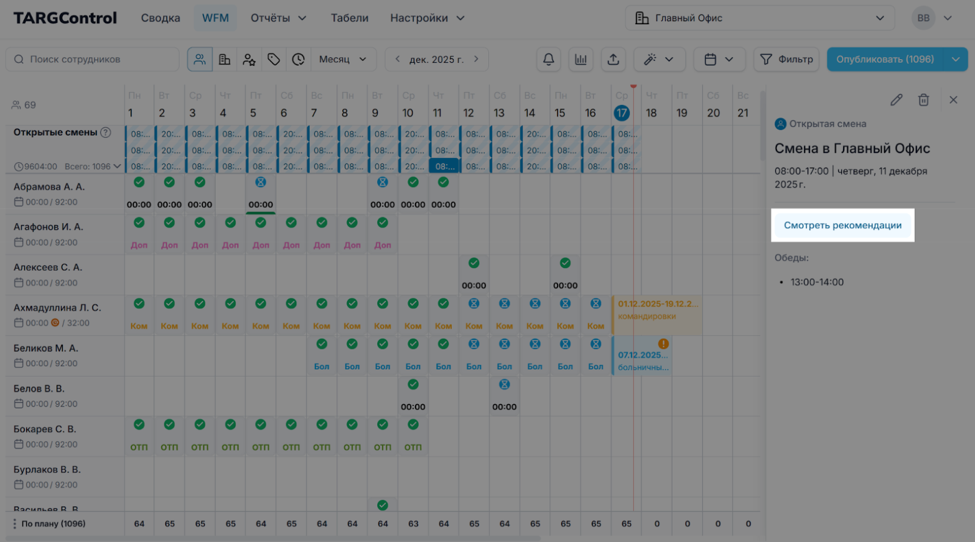The image size is (975, 542).
Task: Open the «Отчёты» menu
Action: click(278, 18)
